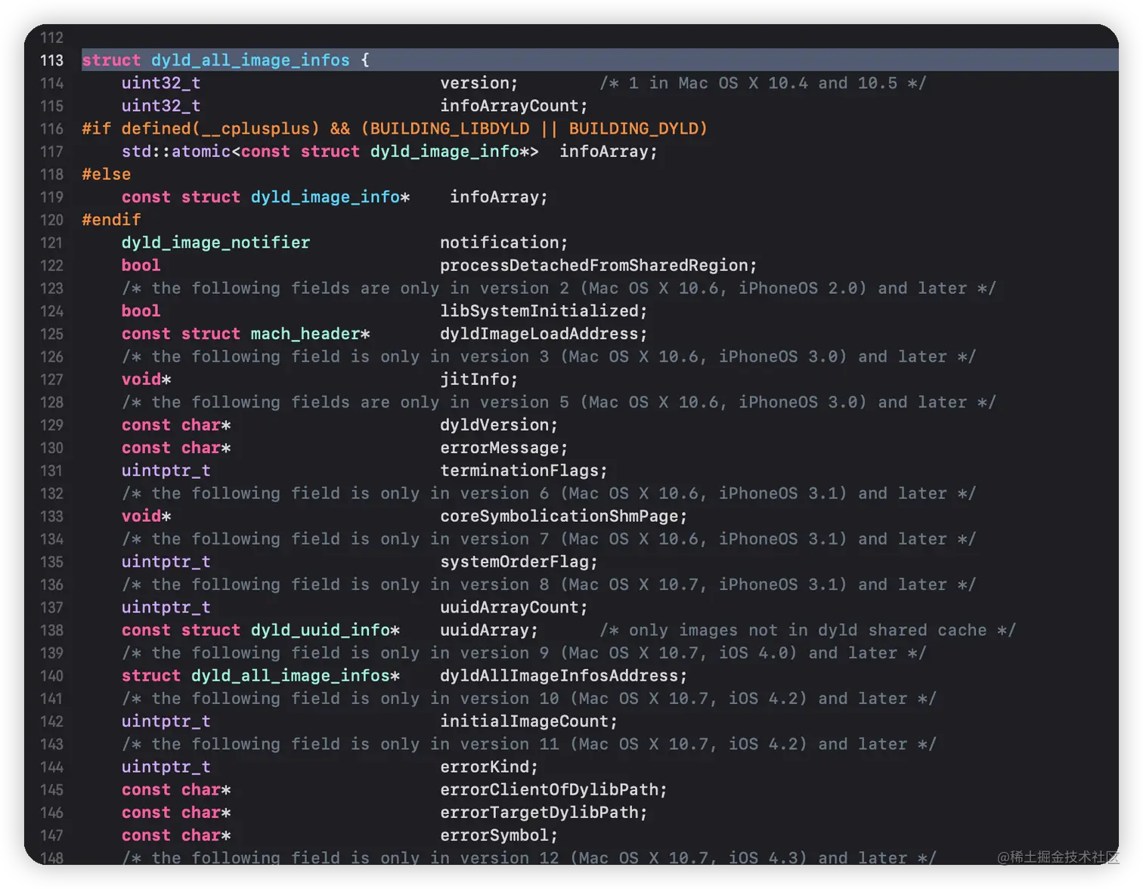Click the comment mentioning version 9
The image size is (1143, 889).
coord(524,653)
